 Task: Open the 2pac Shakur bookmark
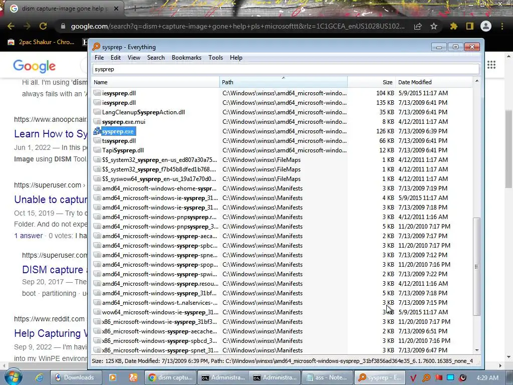tap(42, 42)
